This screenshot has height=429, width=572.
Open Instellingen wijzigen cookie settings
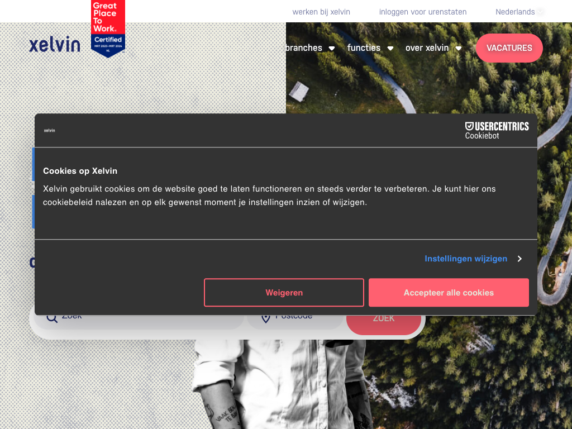pos(466,259)
